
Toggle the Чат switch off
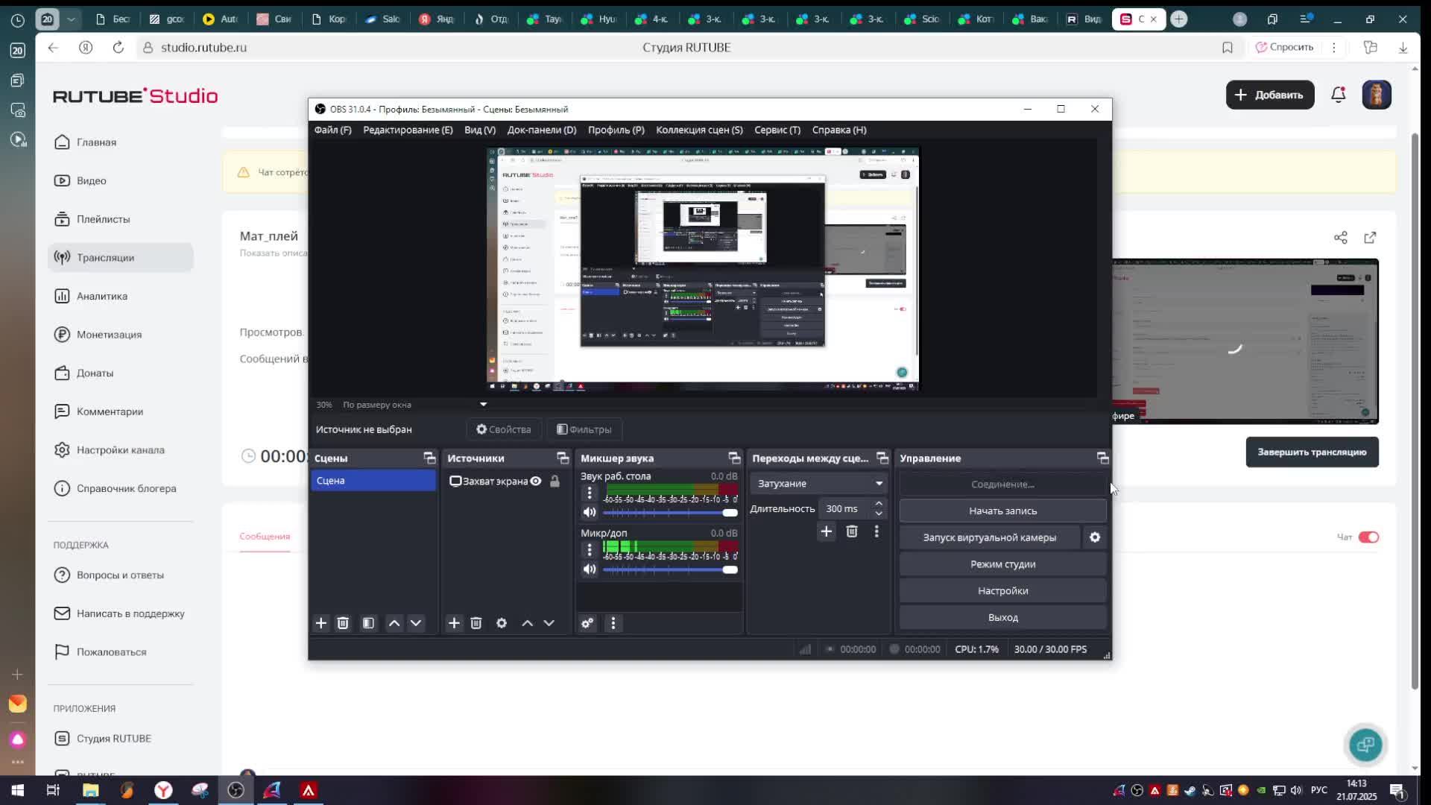1368,537
